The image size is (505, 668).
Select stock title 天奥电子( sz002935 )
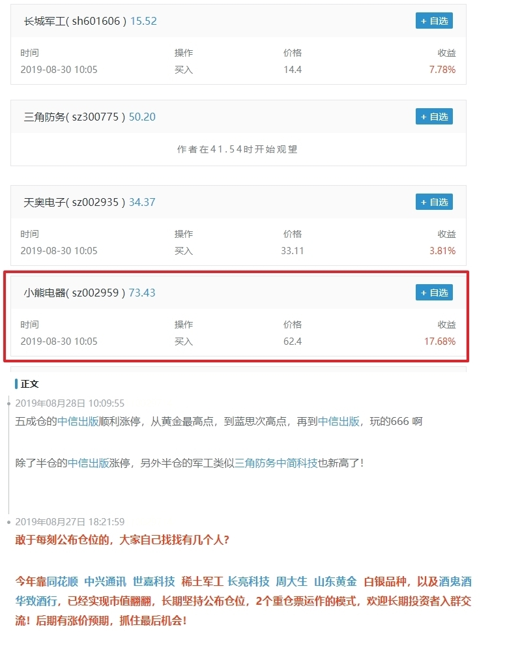74,202
